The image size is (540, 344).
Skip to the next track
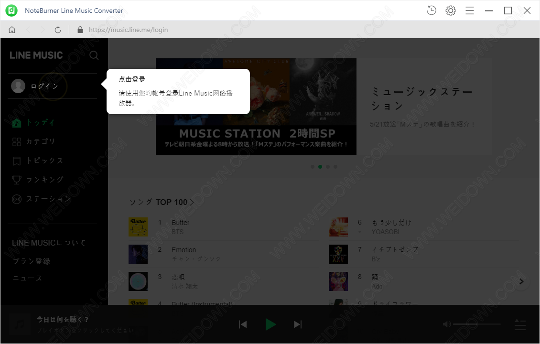pyautogui.click(x=298, y=324)
